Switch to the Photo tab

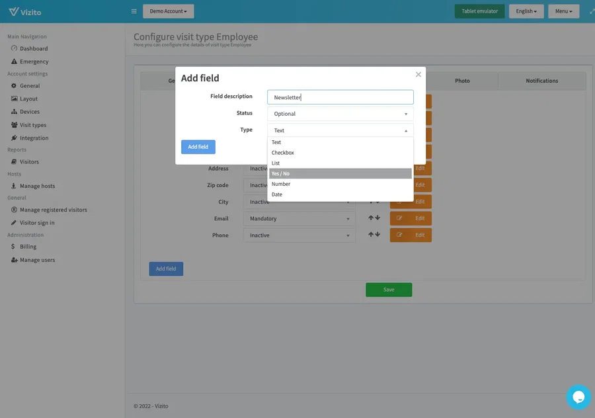click(462, 81)
